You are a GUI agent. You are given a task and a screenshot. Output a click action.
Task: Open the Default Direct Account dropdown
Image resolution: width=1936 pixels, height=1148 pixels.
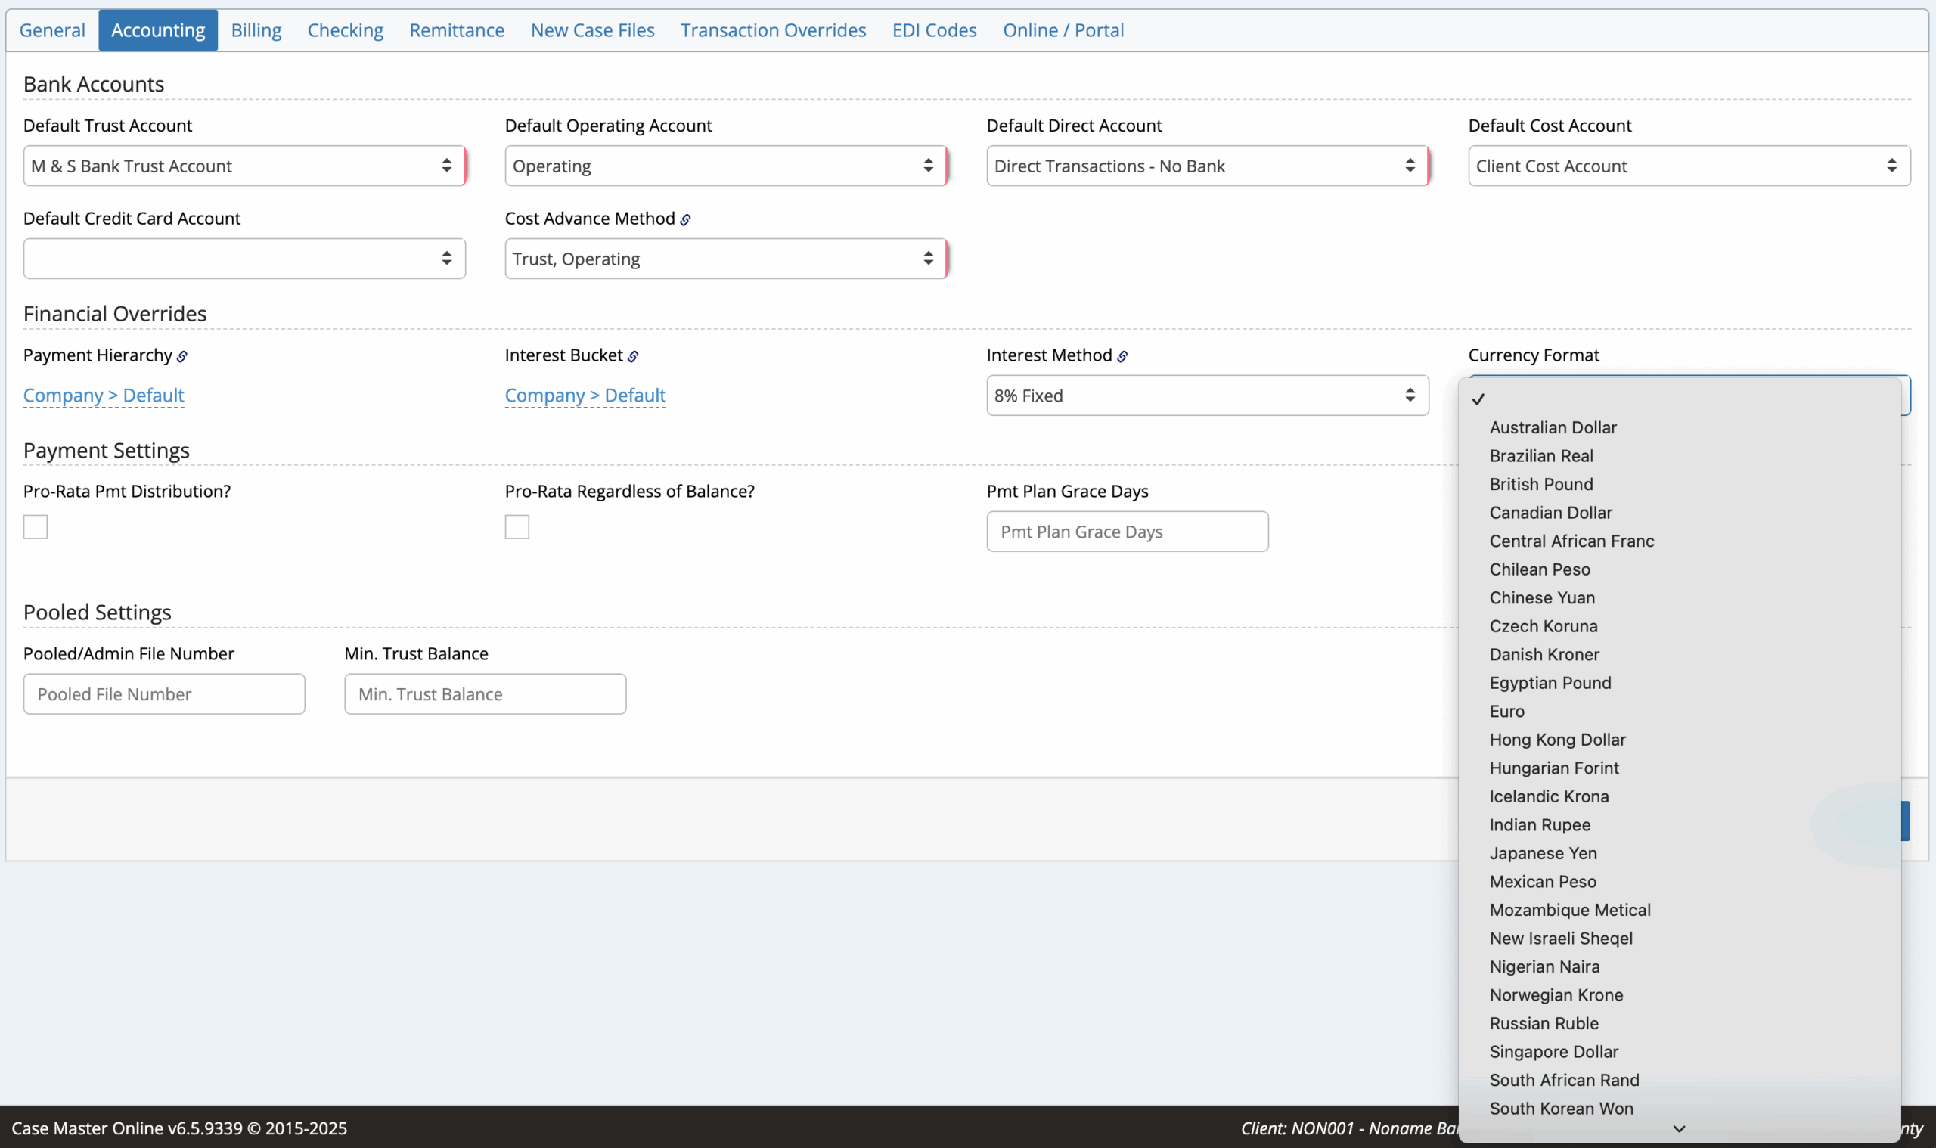coord(1207,166)
